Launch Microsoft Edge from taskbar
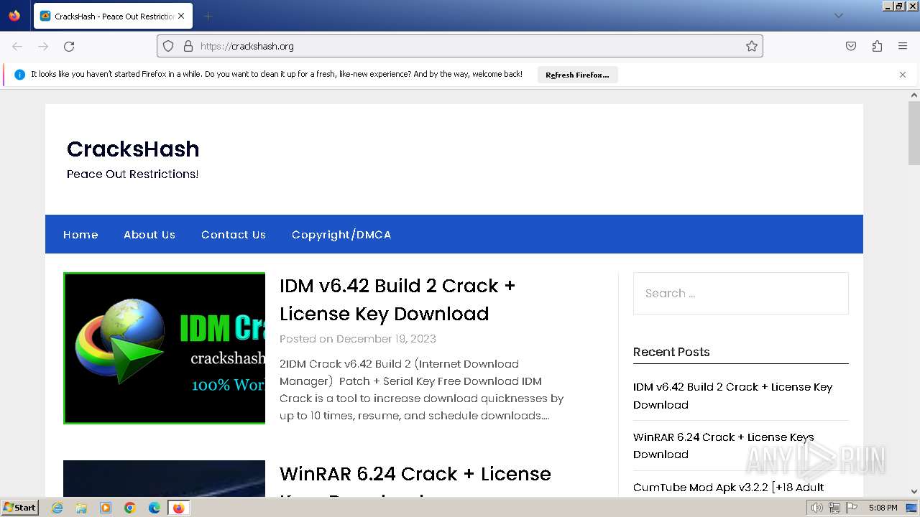Viewport: 920px width, 517px height. [155, 508]
